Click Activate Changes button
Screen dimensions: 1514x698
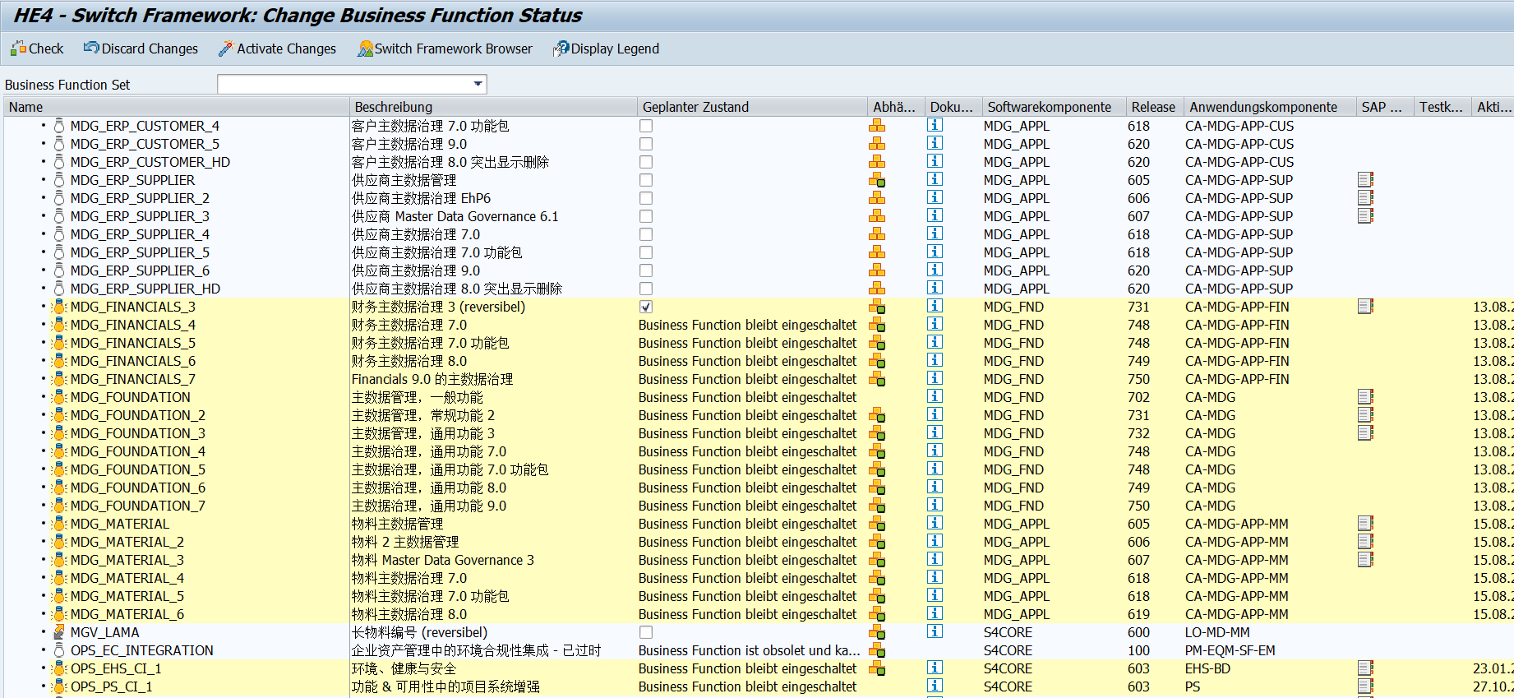pos(277,49)
